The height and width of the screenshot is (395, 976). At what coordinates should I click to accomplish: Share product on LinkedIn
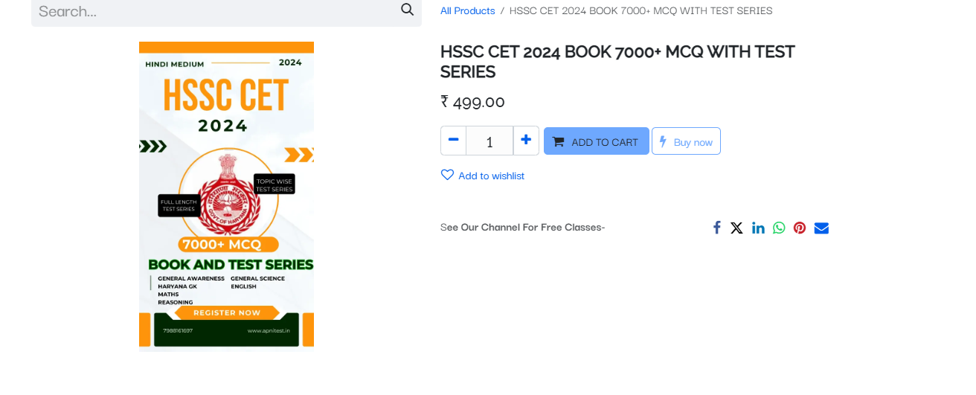coord(758,228)
